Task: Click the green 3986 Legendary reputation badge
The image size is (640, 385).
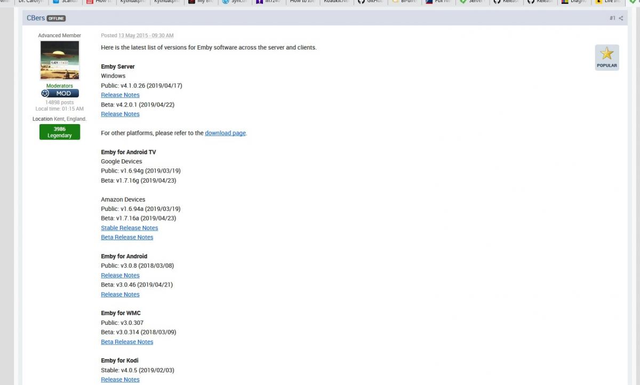Action: (x=60, y=132)
